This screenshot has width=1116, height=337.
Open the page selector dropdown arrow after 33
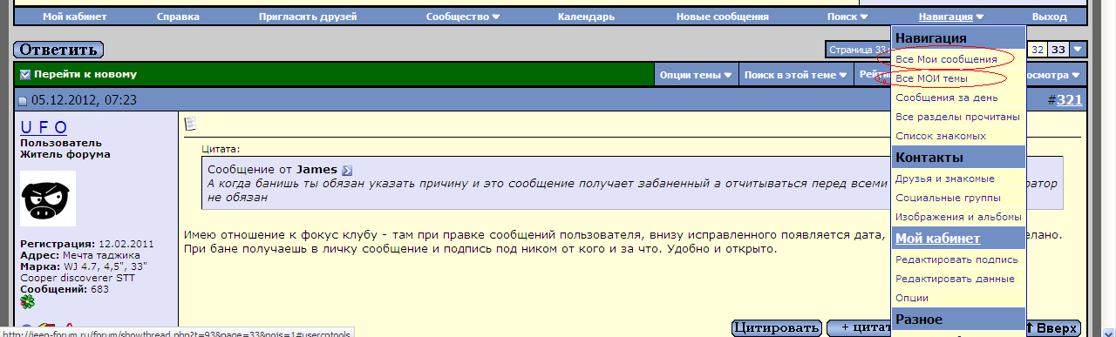[1079, 50]
